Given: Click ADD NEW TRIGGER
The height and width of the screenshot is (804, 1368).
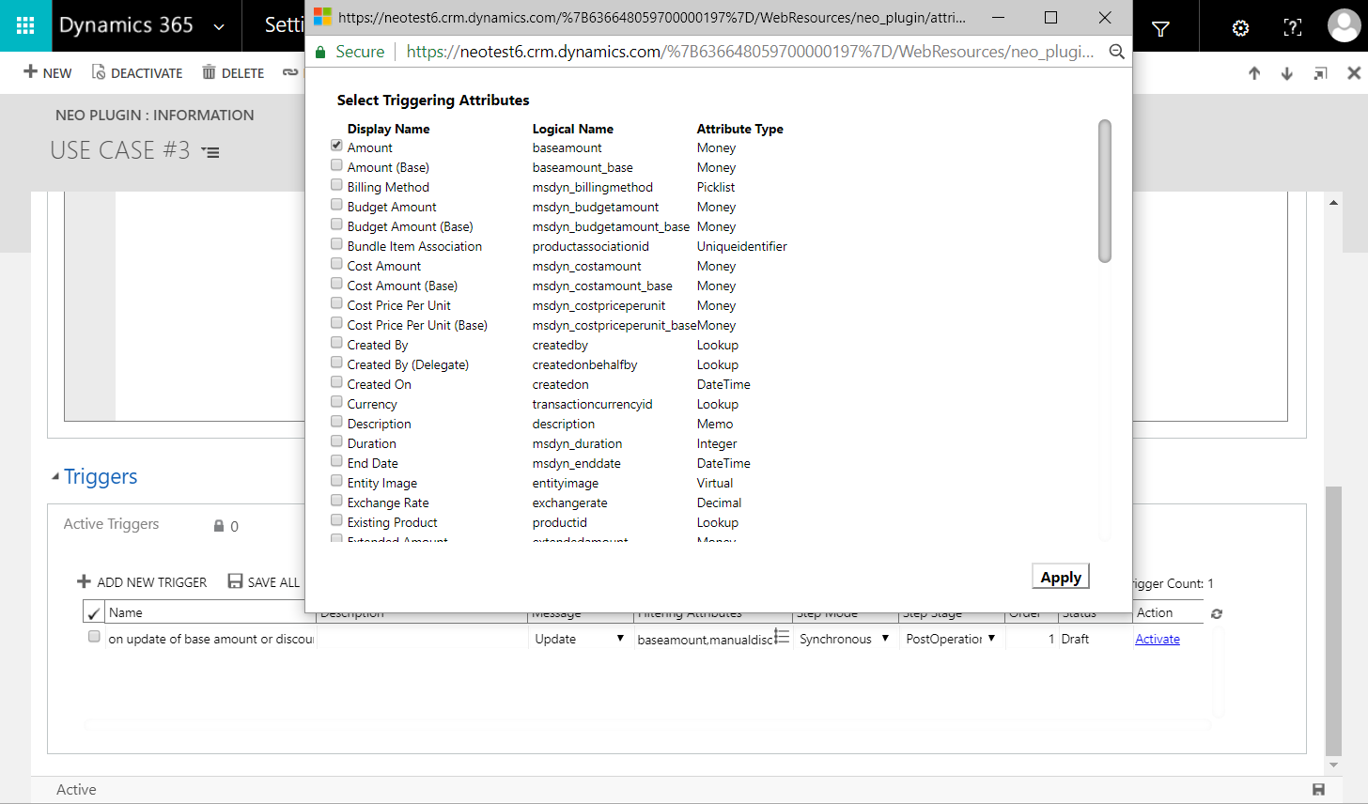Looking at the screenshot, I should [x=142, y=582].
